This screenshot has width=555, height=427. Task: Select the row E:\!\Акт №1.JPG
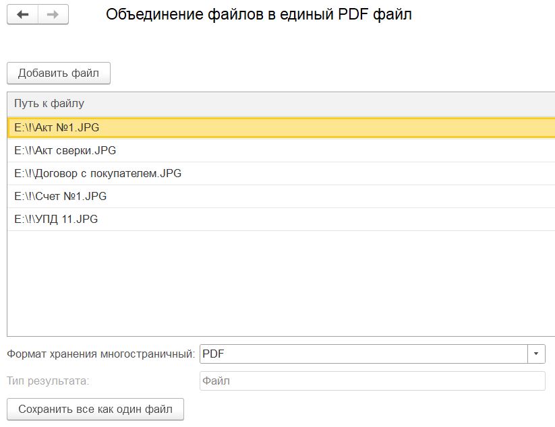57,128
